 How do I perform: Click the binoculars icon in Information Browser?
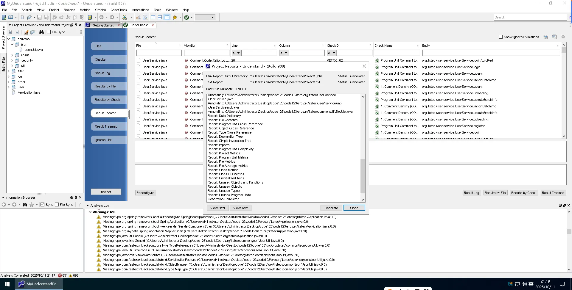click(25, 205)
